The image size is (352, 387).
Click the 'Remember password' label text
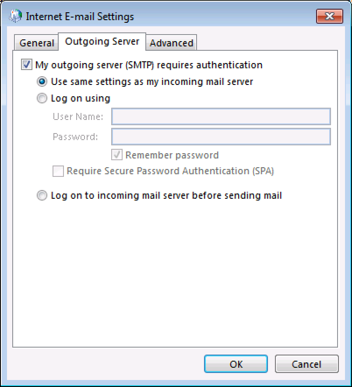(x=172, y=155)
